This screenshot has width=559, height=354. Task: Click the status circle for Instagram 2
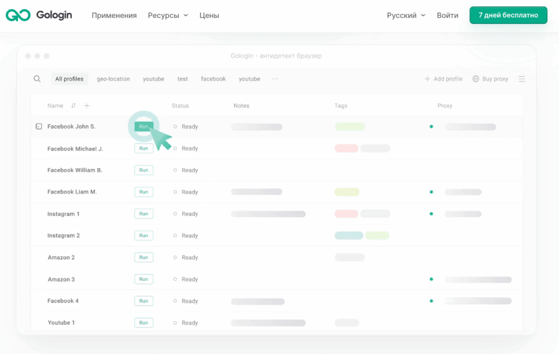tap(175, 236)
